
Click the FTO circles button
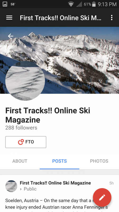tap(26, 142)
